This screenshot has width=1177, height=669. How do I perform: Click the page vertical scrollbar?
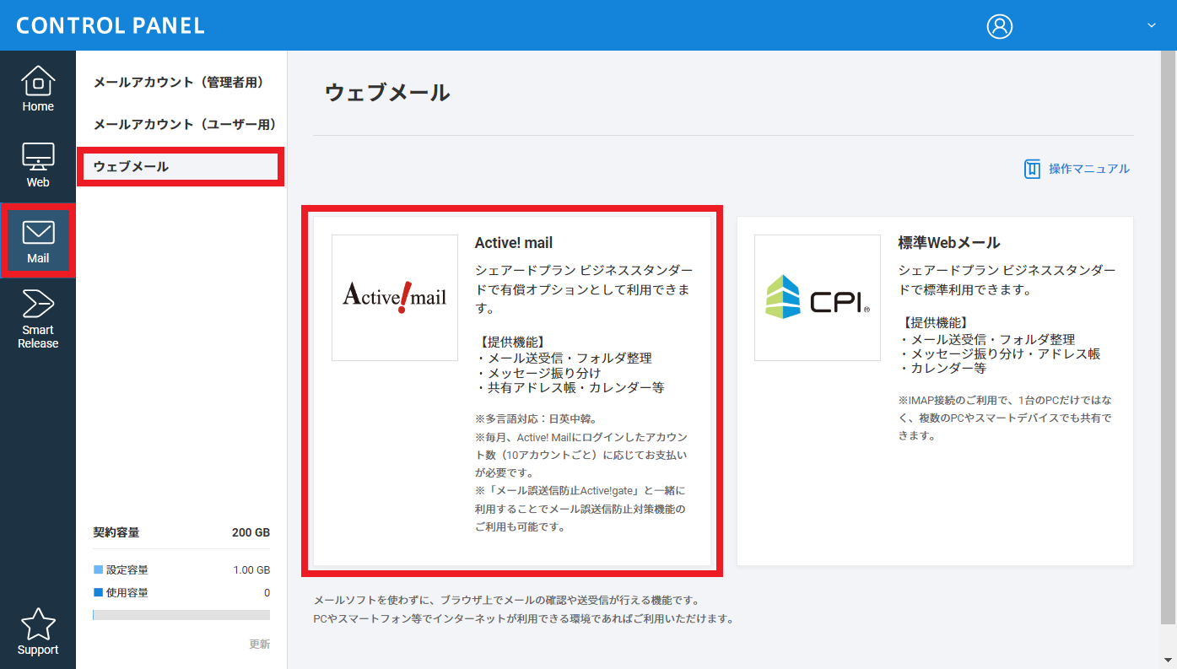tap(1169, 337)
